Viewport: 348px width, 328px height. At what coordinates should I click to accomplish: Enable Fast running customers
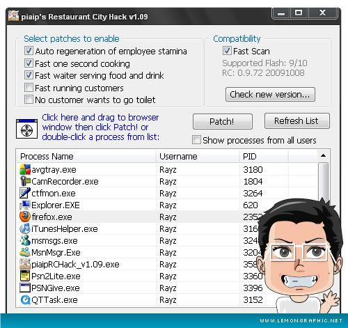point(29,88)
